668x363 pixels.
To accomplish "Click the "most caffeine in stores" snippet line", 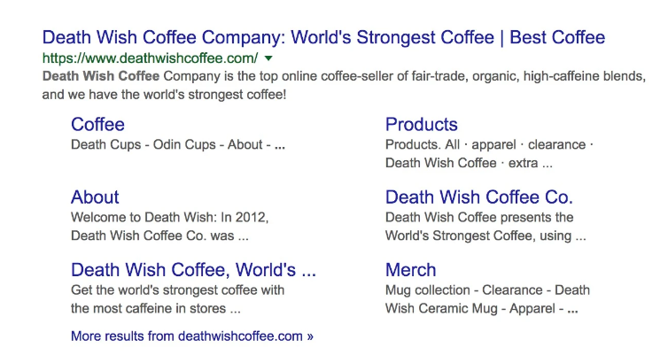I will [x=155, y=309].
